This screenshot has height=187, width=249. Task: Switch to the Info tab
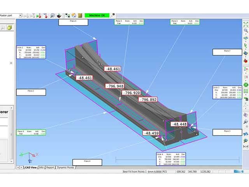(x=41, y=168)
